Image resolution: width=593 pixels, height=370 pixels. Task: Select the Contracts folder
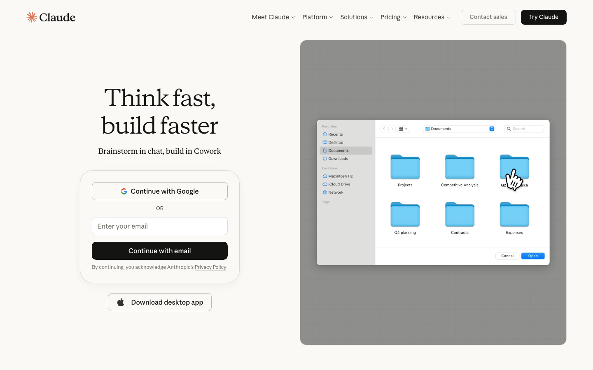(460, 218)
